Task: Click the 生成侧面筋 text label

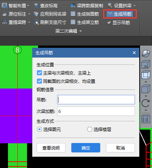Action: click(88, 14)
